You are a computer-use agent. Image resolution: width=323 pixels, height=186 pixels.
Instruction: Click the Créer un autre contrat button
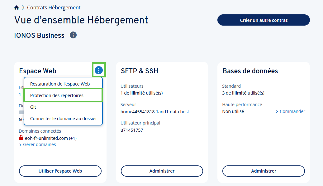point(264,20)
